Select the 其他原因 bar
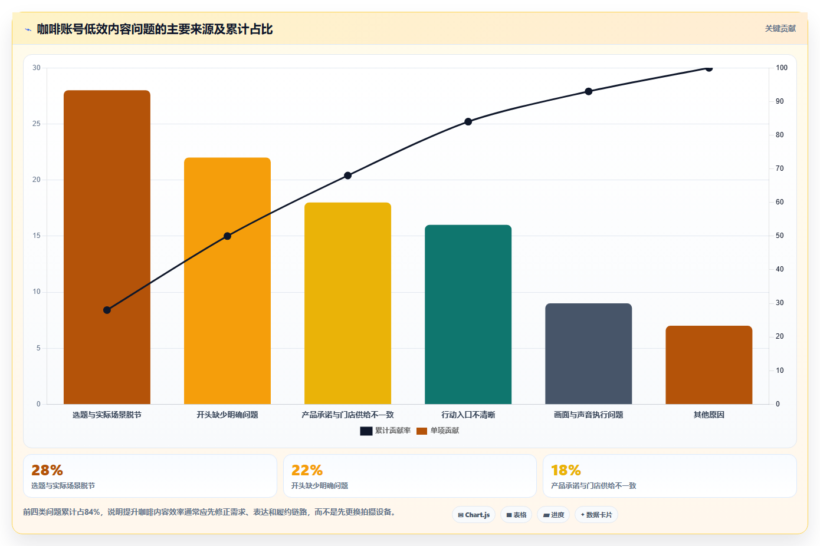Image resolution: width=820 pixels, height=546 pixels. [709, 365]
